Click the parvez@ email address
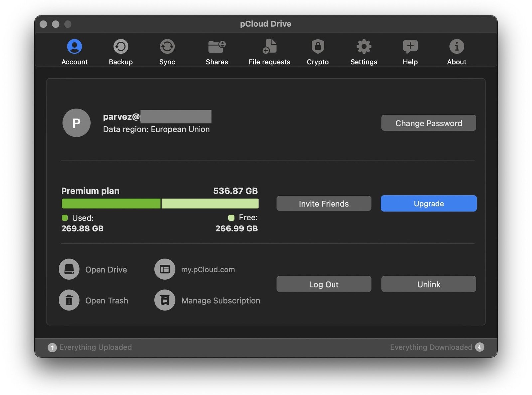Viewport: 532px width, 395px height. tap(121, 117)
